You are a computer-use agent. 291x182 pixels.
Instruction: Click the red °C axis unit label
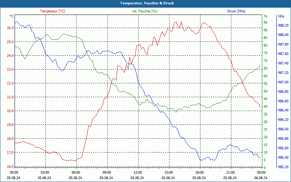[12, 16]
